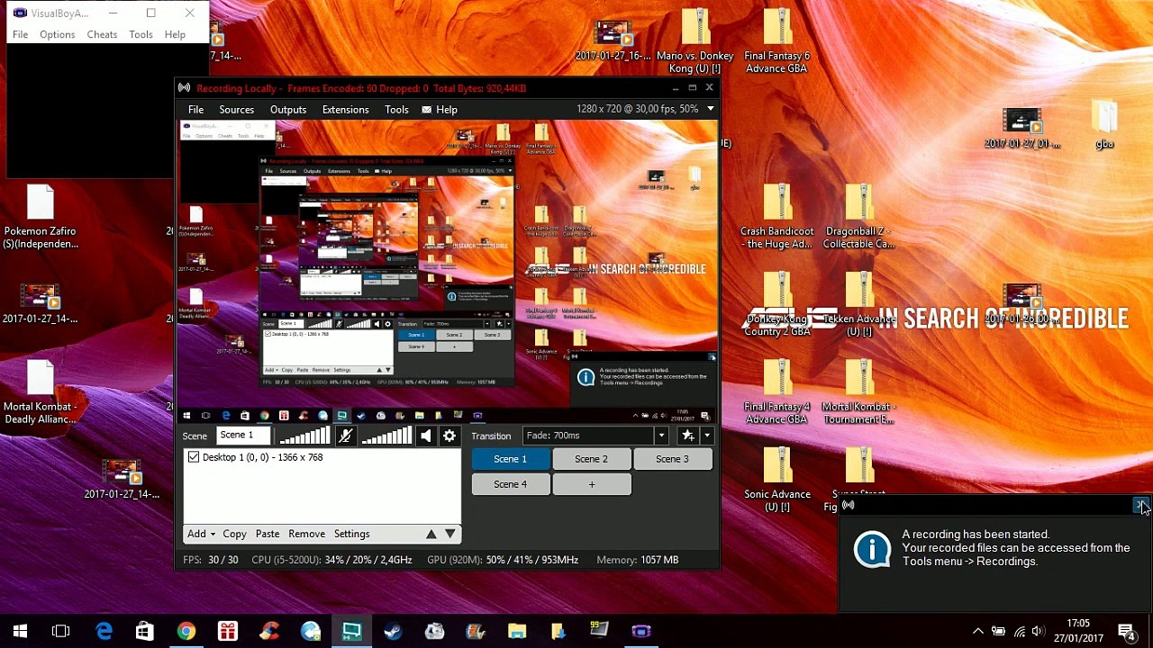Open Microsoft Edge from taskbar
Image resolution: width=1153 pixels, height=648 pixels.
(x=104, y=631)
